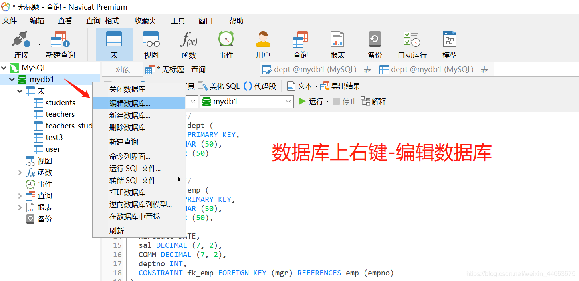Choose 打印数据库 in context menu

click(x=139, y=193)
